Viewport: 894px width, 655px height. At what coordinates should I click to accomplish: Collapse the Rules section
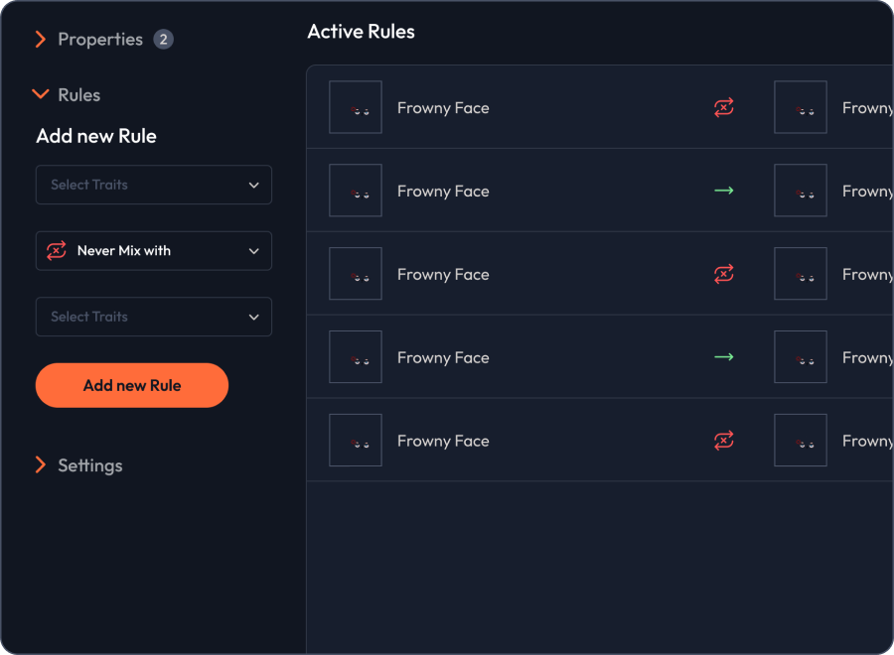pos(41,94)
